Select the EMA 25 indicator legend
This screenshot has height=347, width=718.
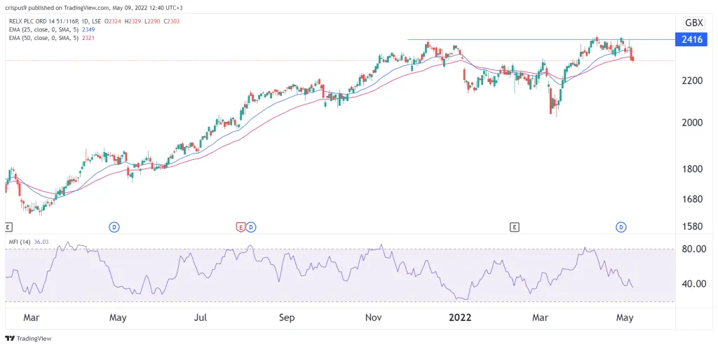(50, 29)
